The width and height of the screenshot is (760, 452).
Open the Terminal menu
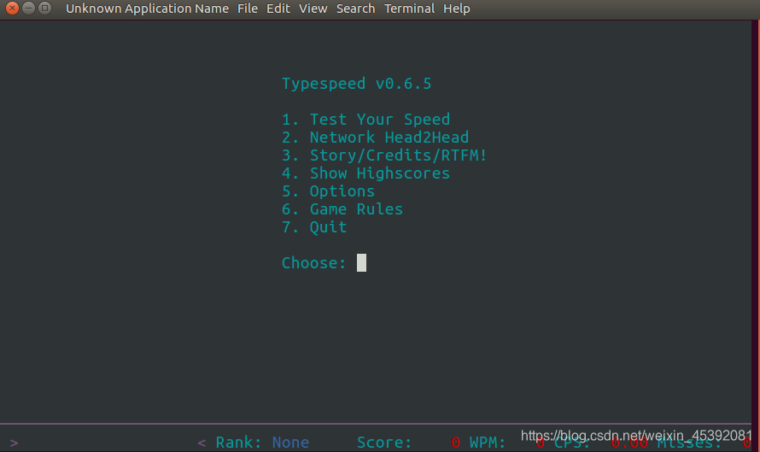[409, 9]
